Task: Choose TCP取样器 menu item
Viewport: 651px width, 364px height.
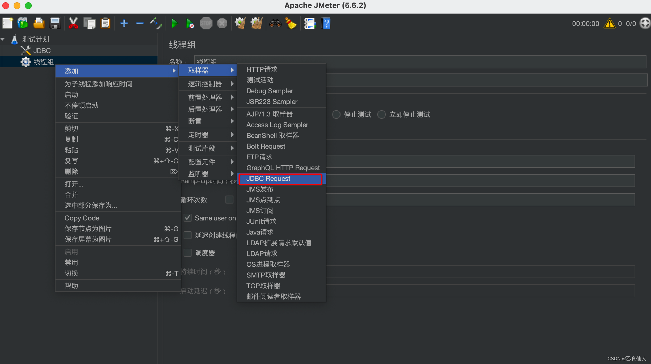Action: click(x=281, y=286)
